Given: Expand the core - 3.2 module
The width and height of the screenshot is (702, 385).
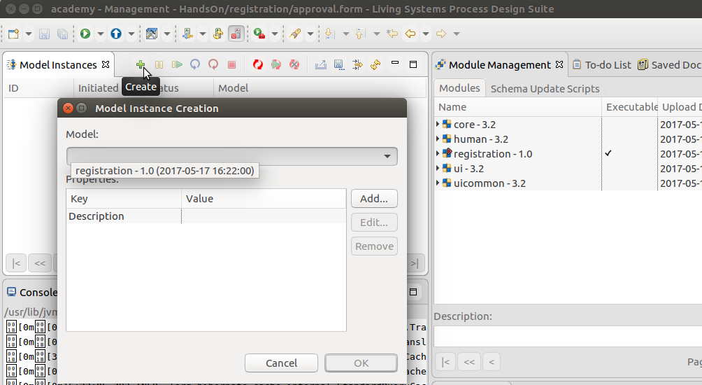Looking at the screenshot, I should 438,124.
